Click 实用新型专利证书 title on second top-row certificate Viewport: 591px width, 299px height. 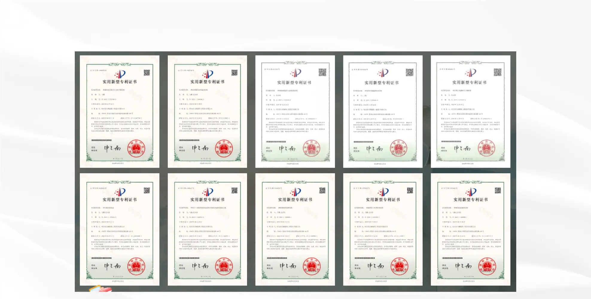coord(207,82)
